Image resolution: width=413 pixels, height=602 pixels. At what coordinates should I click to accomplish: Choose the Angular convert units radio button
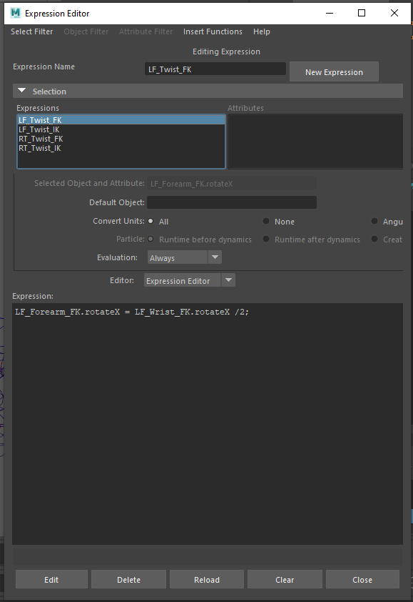pyautogui.click(x=374, y=221)
